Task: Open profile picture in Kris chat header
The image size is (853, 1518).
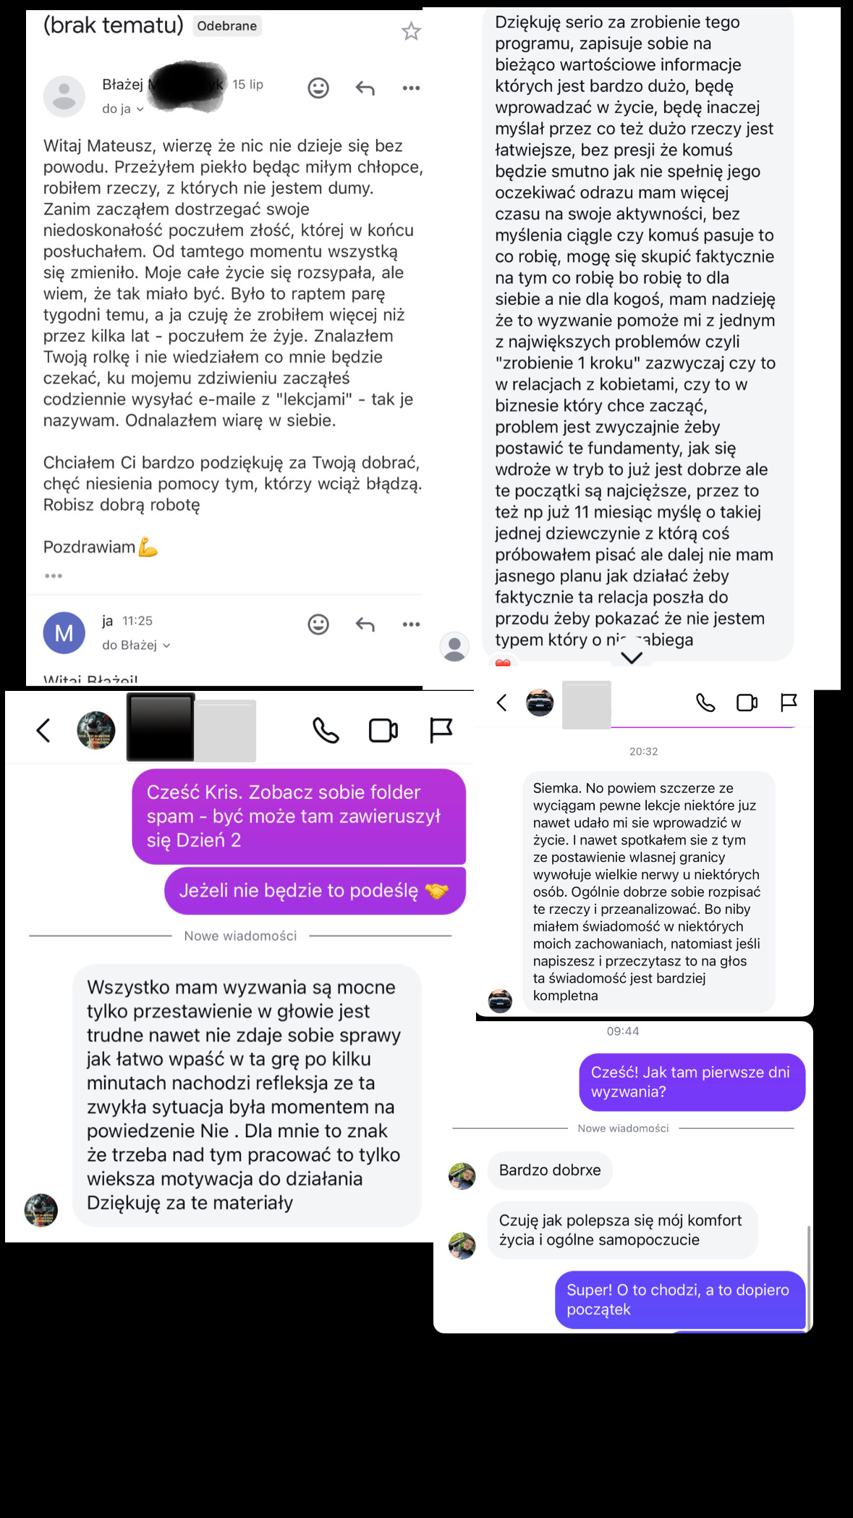Action: pos(96,729)
